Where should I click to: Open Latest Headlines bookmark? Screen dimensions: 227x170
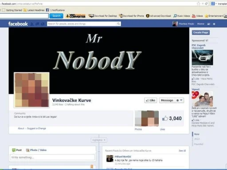tap(34, 10)
